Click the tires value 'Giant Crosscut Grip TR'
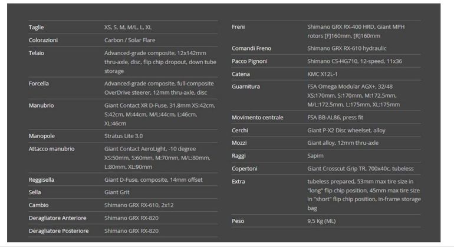The height and width of the screenshot is (250, 454). tap(337, 169)
